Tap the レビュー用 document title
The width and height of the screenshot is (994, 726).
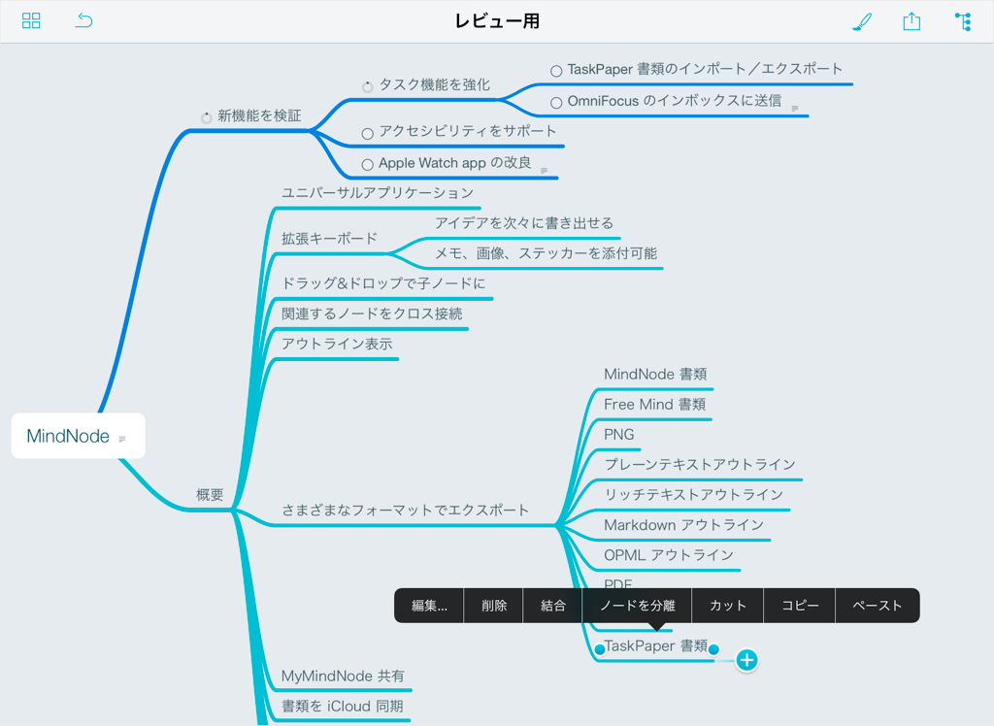pos(497,21)
